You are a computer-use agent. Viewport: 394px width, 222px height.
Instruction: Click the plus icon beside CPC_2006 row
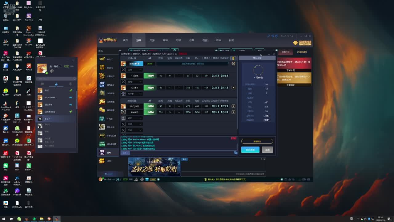(233, 106)
